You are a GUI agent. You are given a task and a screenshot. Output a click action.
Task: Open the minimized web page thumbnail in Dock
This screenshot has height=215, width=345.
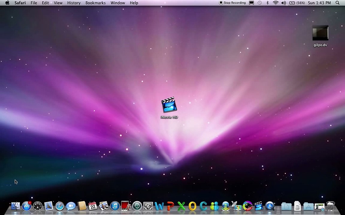click(x=320, y=207)
